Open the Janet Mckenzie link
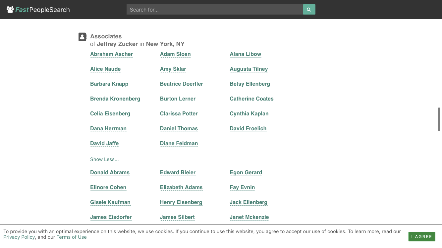 click(249, 217)
